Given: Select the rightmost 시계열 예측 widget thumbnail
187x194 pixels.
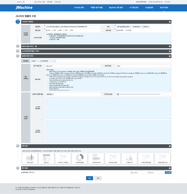Looking at the screenshot, I should (162, 158).
